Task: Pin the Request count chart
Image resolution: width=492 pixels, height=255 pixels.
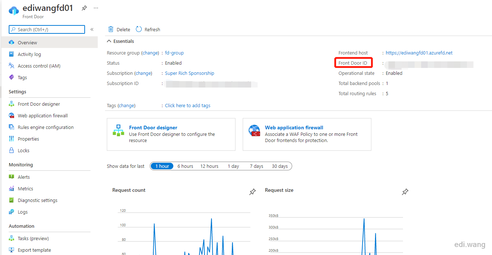Action: coord(253,192)
